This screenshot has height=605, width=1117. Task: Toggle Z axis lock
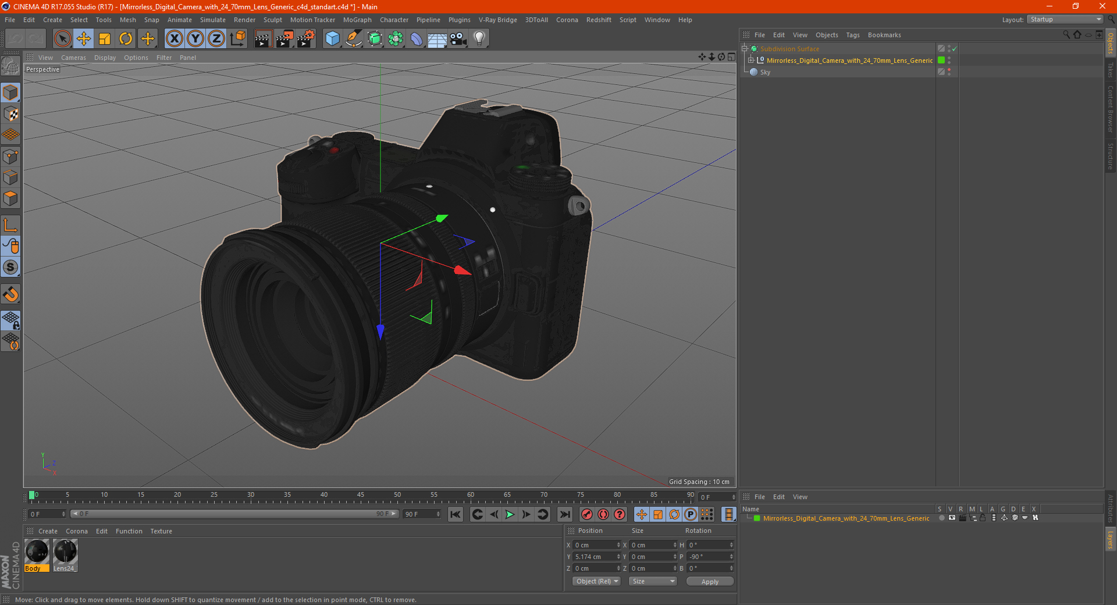216,39
